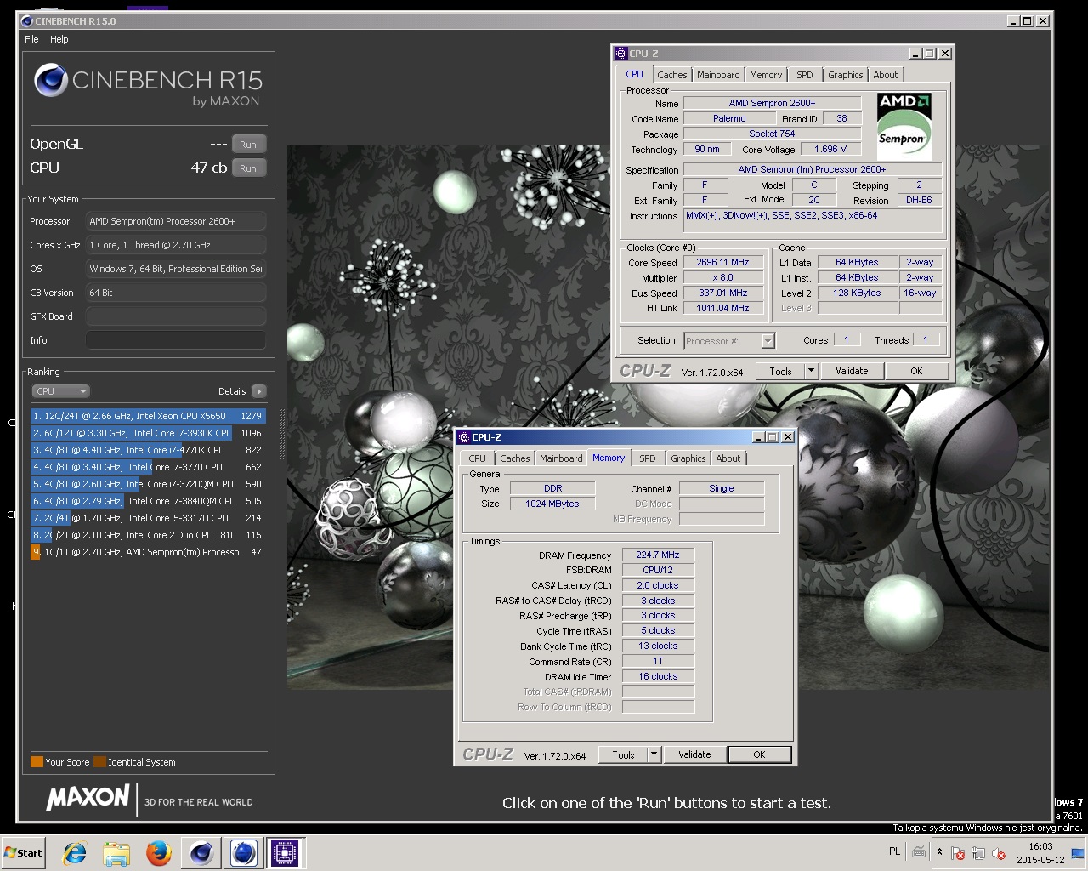Run the CPU benchmark

tap(248, 168)
